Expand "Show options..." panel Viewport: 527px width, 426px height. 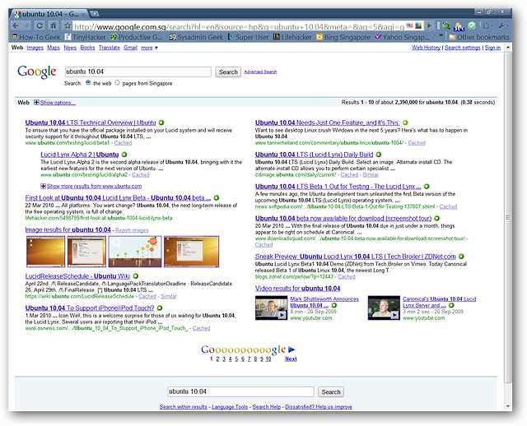[54, 102]
